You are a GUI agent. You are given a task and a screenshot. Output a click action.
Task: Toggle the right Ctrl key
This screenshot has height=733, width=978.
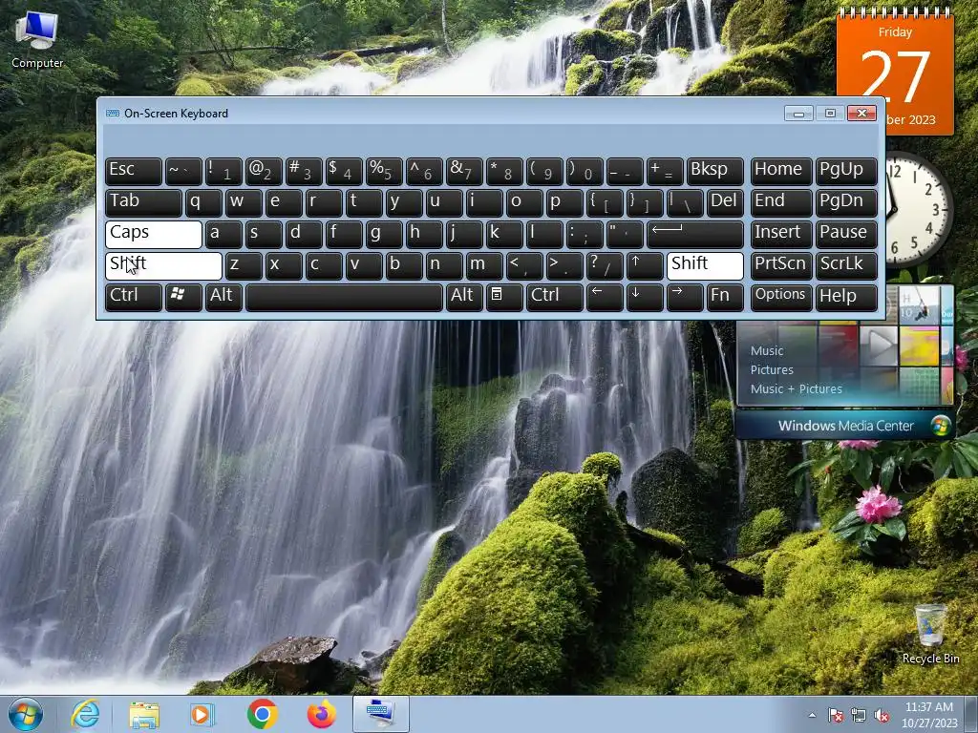tap(555, 297)
